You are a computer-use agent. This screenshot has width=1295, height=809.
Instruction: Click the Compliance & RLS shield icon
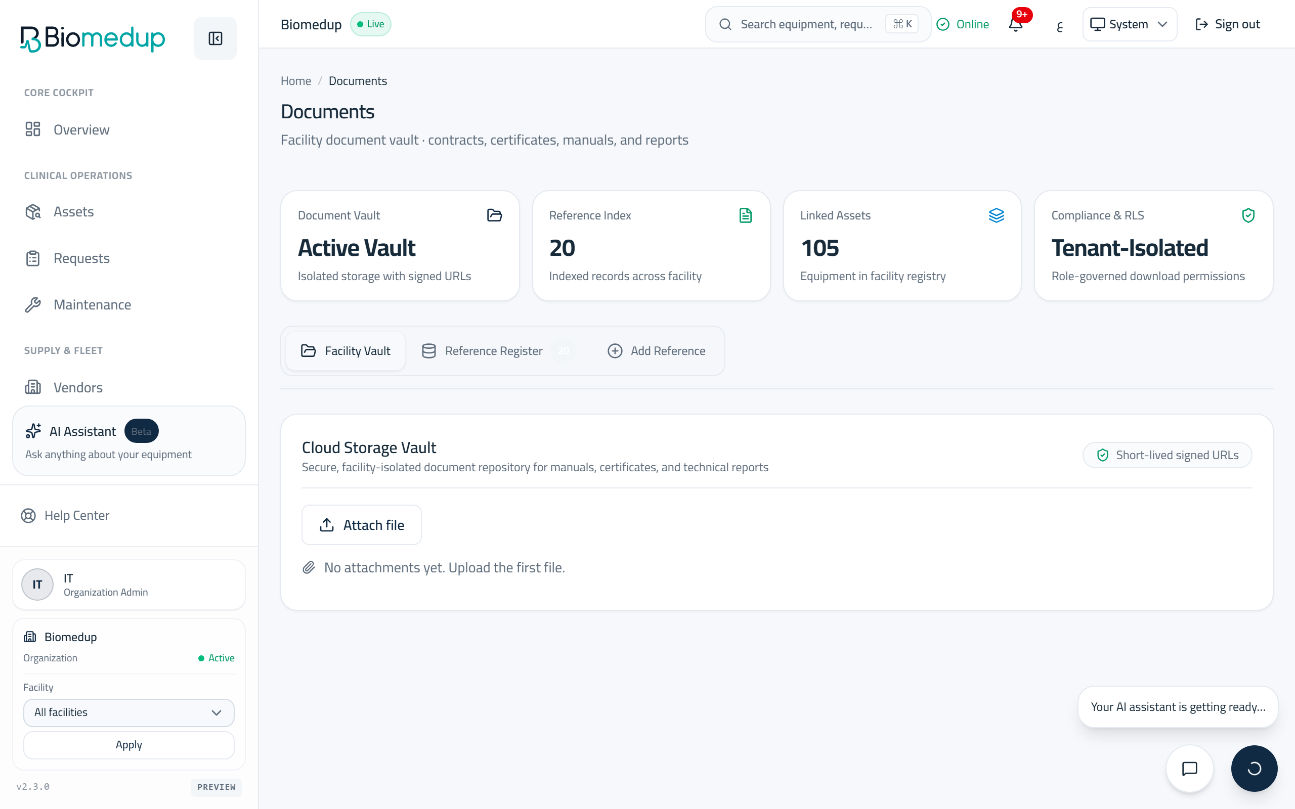(1248, 215)
